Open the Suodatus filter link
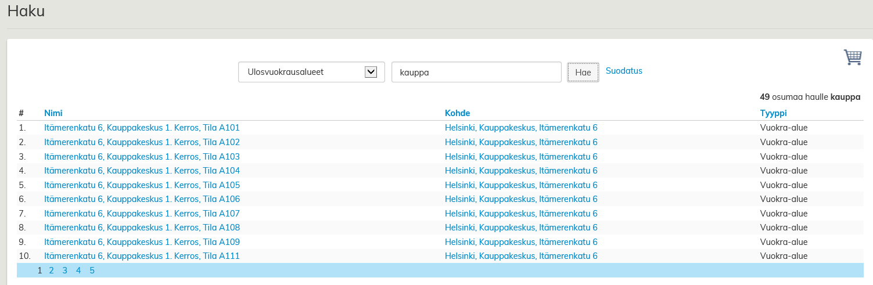 tap(624, 71)
